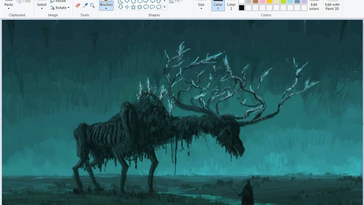The height and width of the screenshot is (205, 364).
Task: Click the Size label button
Action: (x=201, y=5)
